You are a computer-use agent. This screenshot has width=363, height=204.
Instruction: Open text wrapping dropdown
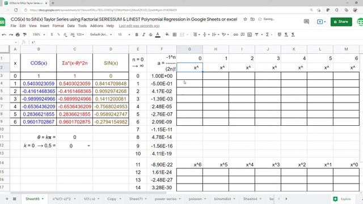tap(216, 35)
